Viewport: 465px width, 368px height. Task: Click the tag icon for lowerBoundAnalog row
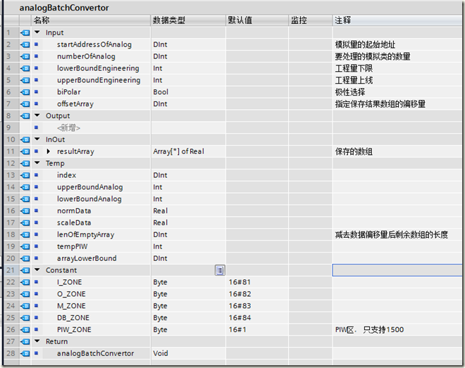click(x=25, y=198)
